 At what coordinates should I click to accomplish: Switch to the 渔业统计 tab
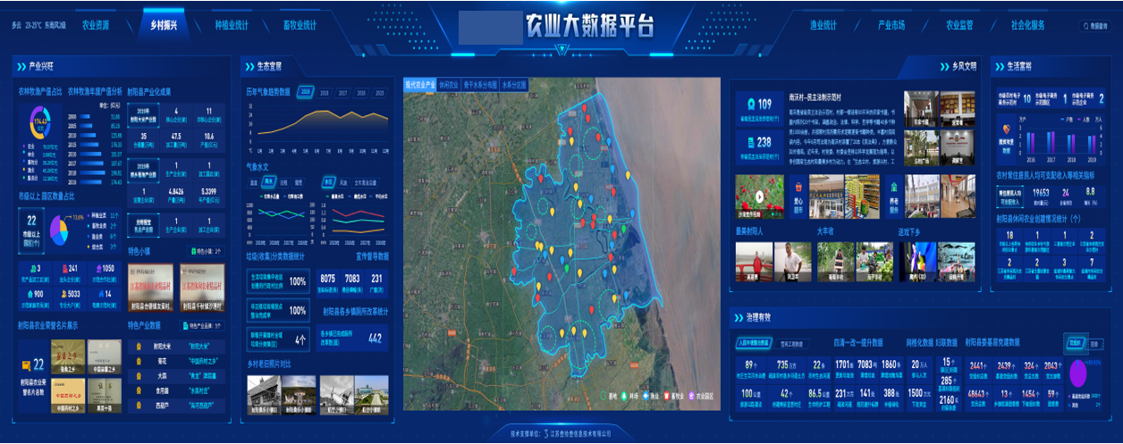tap(823, 25)
